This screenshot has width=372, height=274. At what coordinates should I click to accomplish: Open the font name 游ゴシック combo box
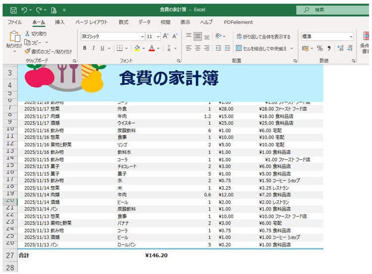click(x=113, y=37)
